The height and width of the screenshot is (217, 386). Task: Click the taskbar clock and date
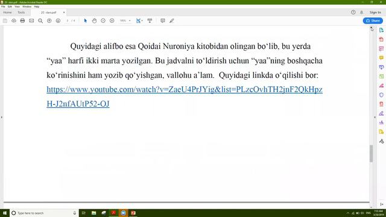tap(378, 213)
